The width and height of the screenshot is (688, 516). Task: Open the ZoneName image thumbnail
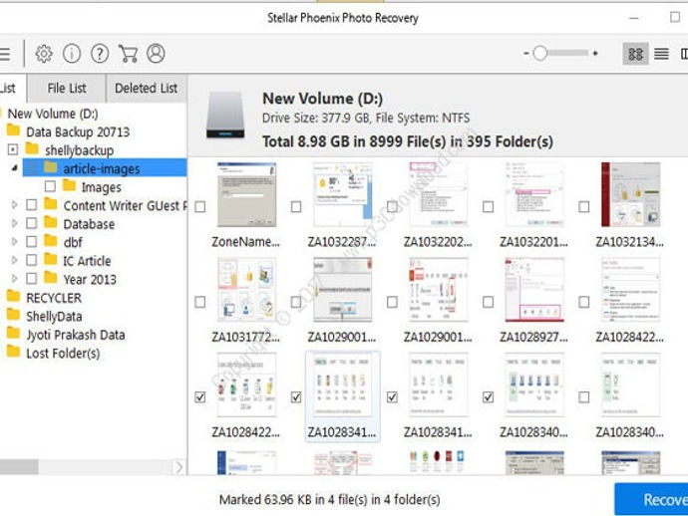(246, 194)
